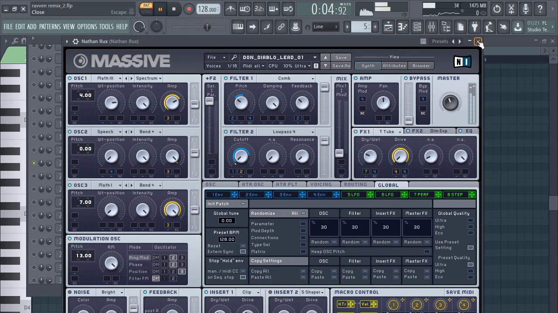The image size is (558, 313).
Task: Open the Channel rack icon
Action: pyautogui.click(x=417, y=27)
